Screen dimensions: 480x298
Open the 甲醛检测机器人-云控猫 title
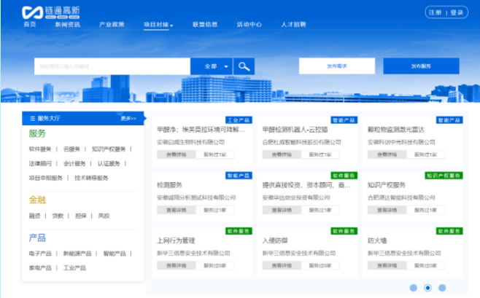[x=295, y=130]
